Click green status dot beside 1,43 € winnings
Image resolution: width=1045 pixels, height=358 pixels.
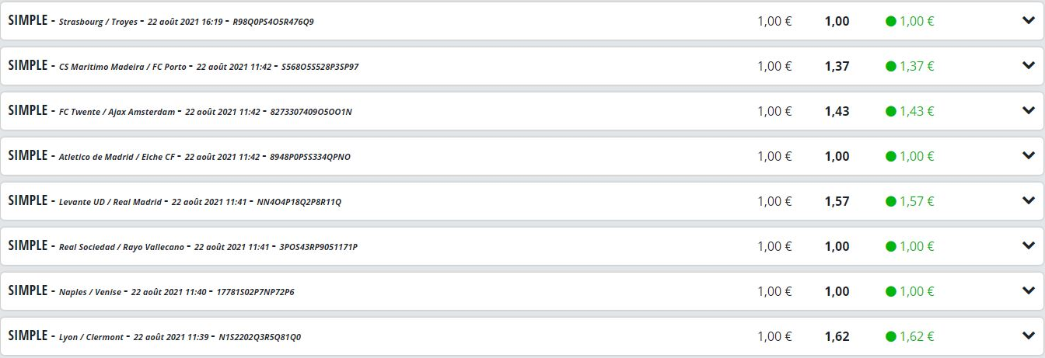[891, 112]
